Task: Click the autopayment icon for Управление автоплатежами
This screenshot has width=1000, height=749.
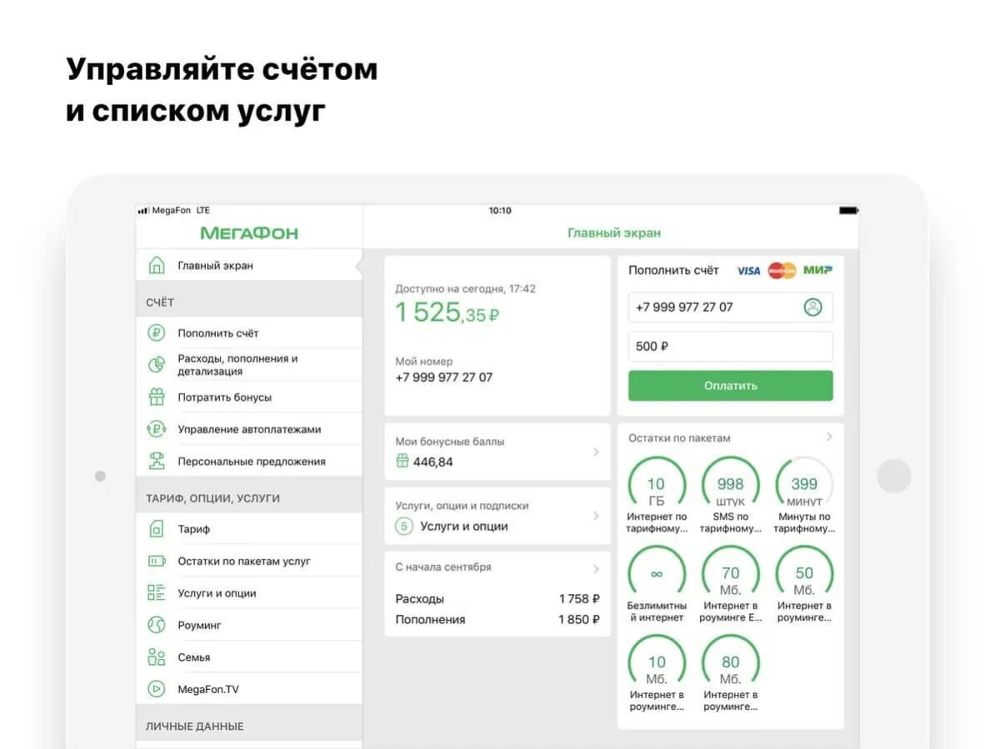Action: pos(156,429)
